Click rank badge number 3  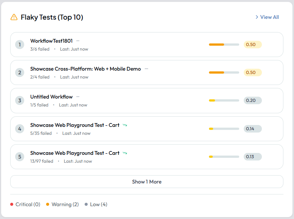(20, 100)
